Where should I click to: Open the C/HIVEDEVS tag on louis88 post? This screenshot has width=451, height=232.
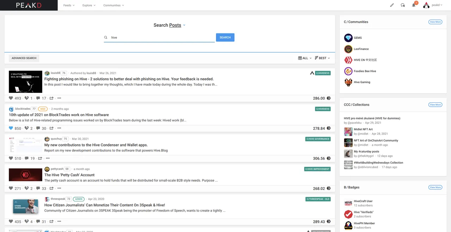[323, 73]
